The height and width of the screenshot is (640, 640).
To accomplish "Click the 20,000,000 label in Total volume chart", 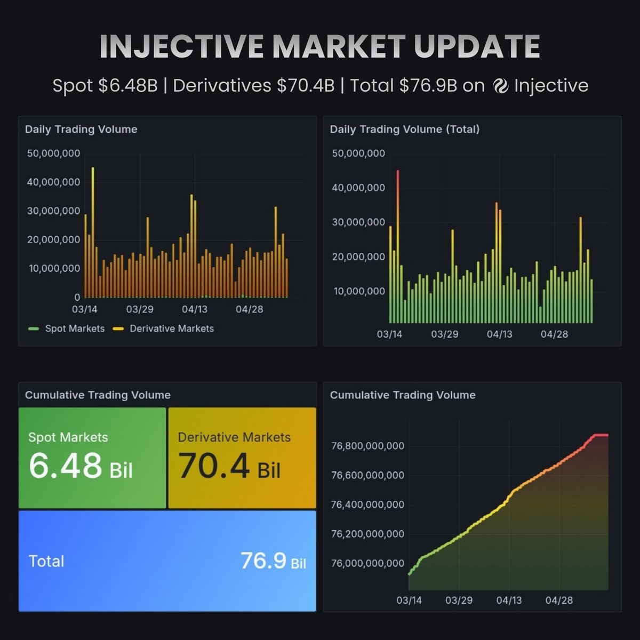I will (358, 257).
